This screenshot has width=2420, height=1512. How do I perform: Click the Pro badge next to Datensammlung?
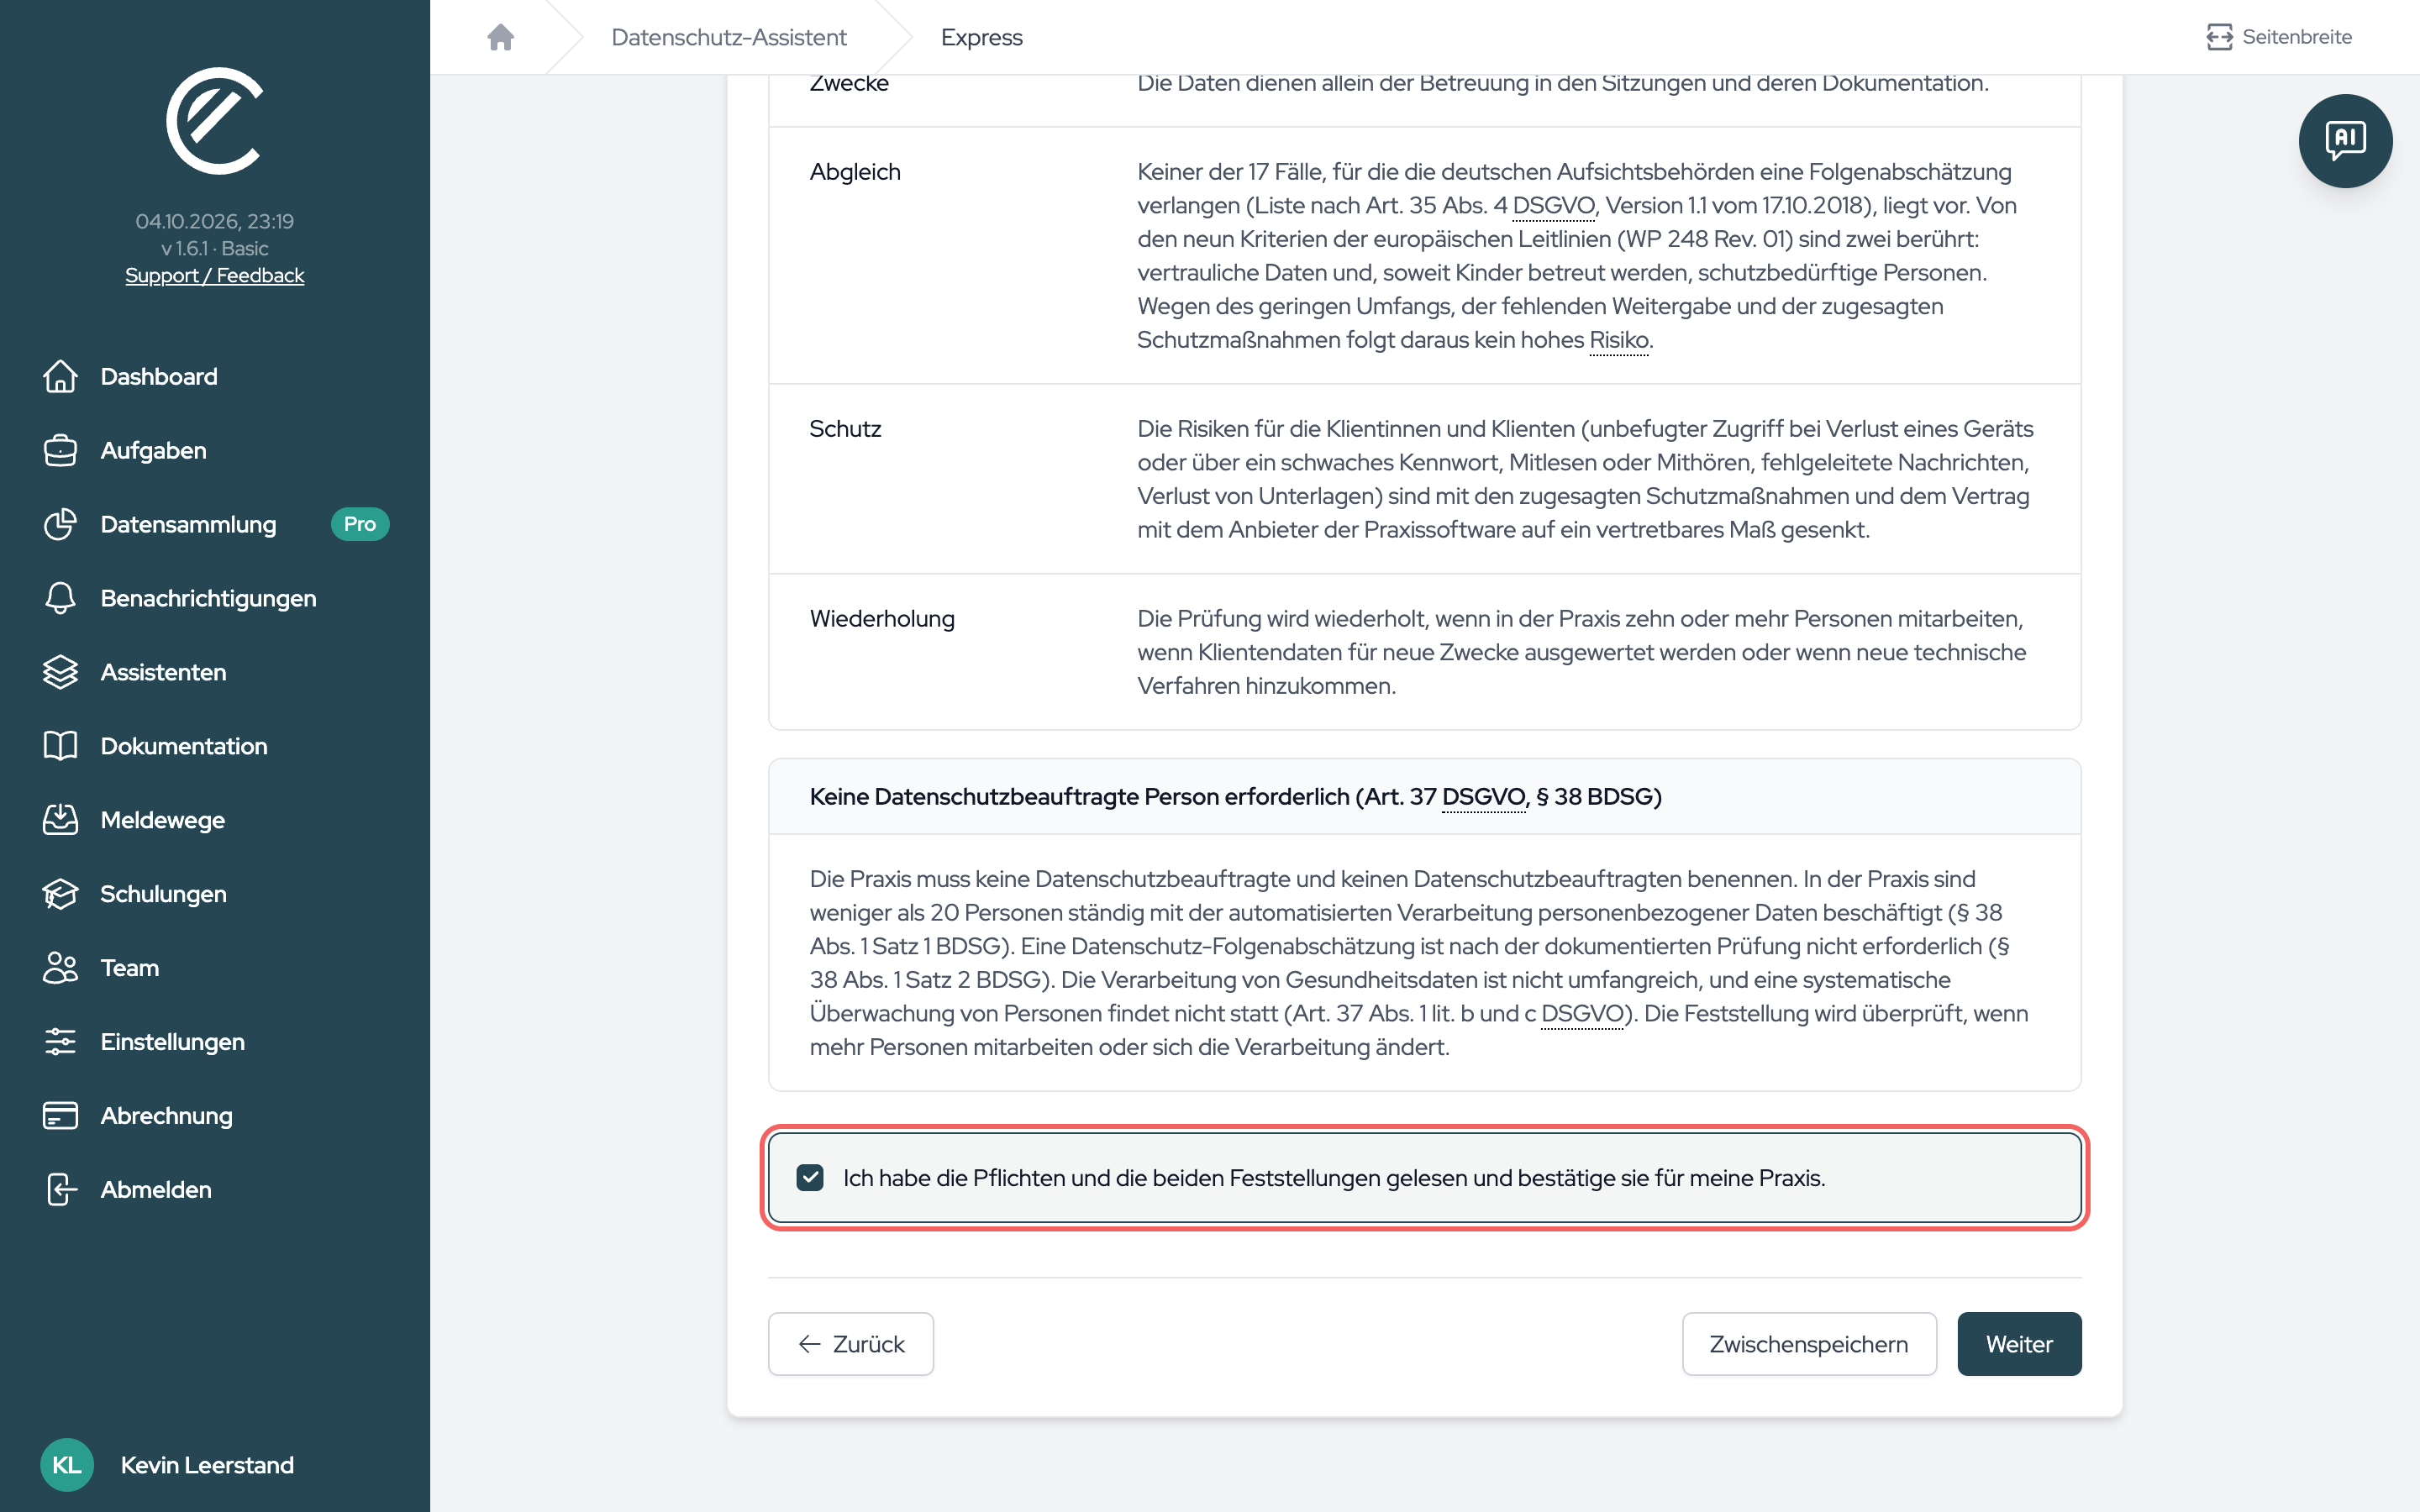[359, 524]
